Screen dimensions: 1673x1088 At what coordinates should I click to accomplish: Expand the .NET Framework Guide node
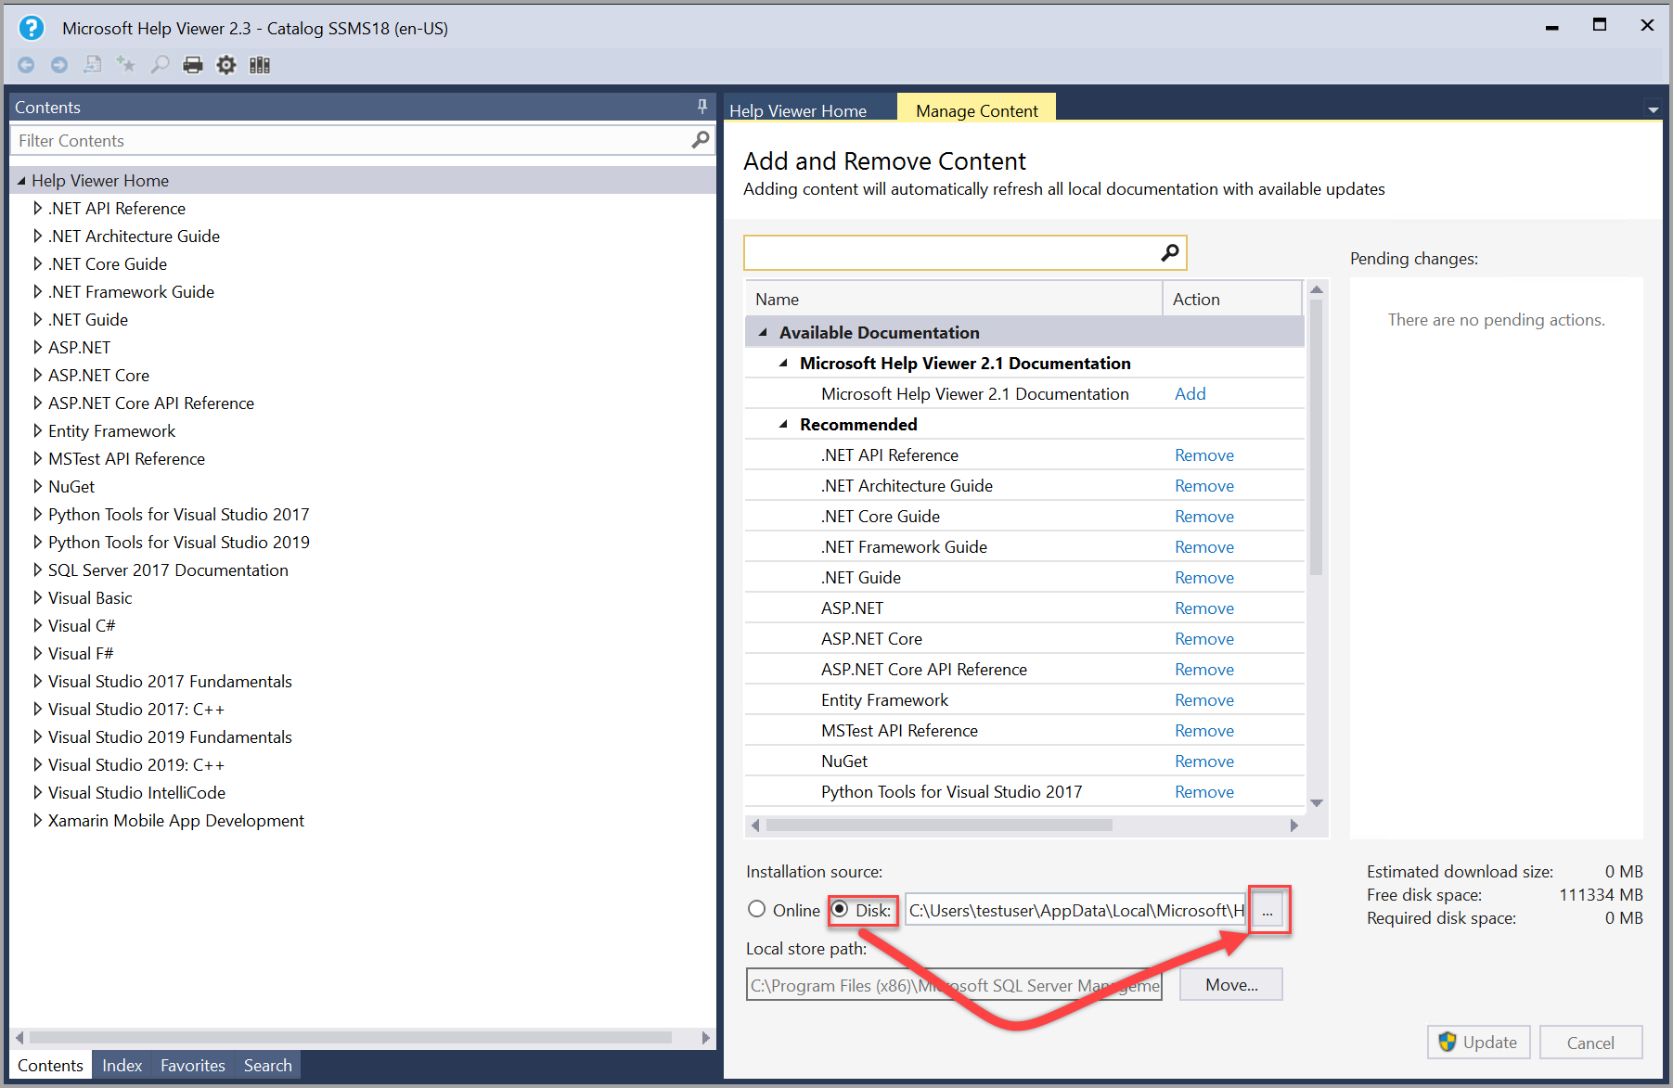point(38,291)
